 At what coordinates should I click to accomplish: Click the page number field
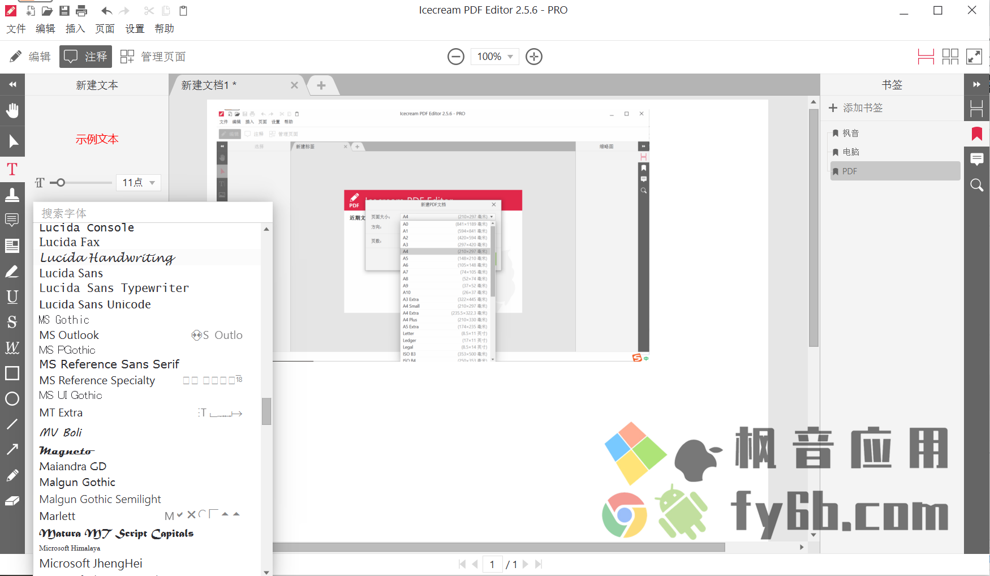pyautogui.click(x=493, y=564)
